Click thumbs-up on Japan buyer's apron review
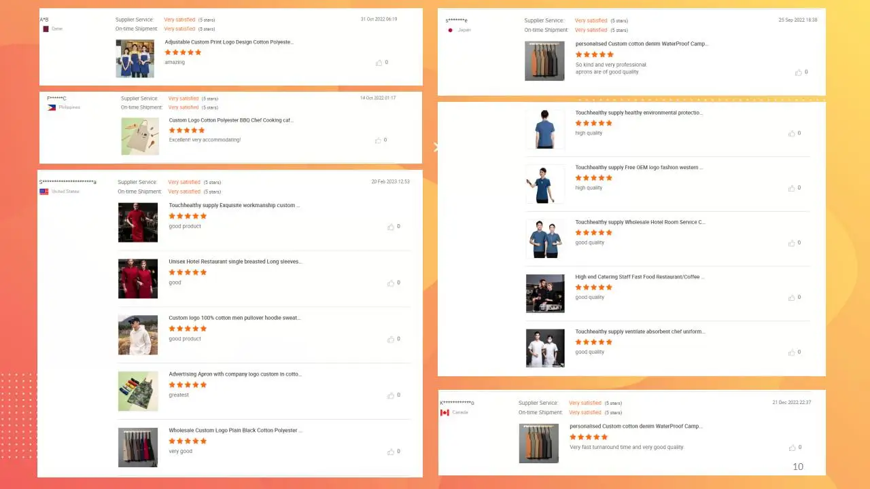 (798, 72)
